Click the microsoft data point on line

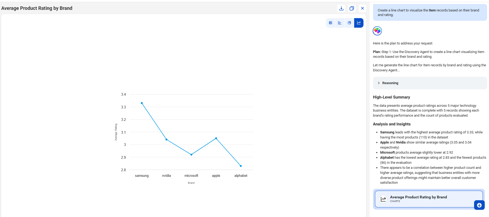[x=191, y=155]
